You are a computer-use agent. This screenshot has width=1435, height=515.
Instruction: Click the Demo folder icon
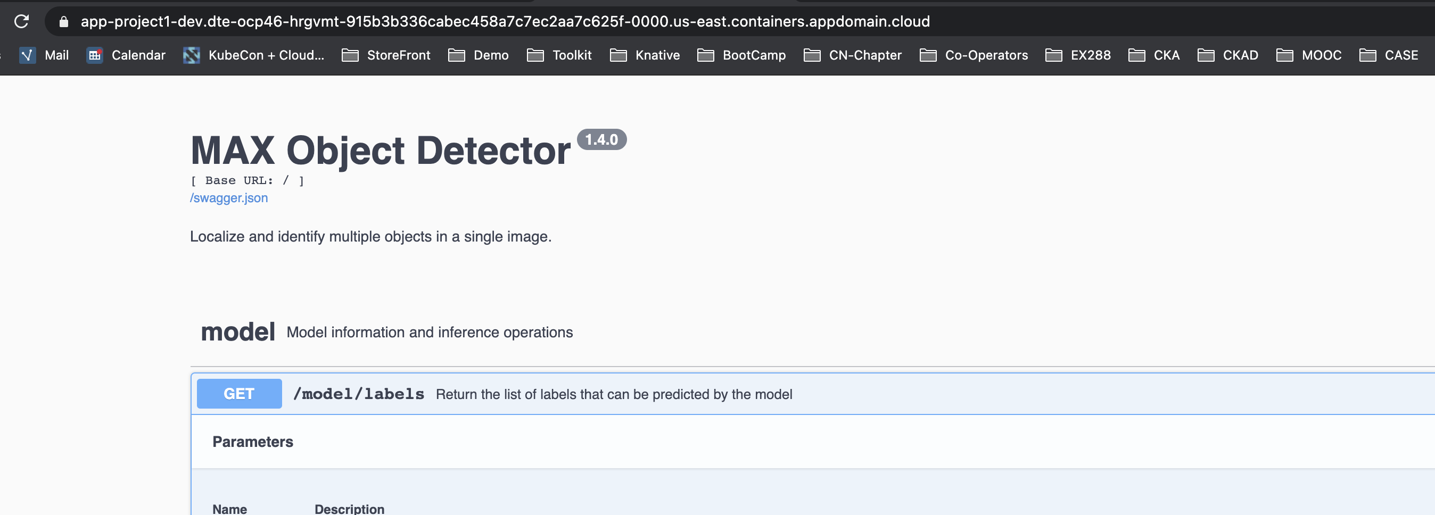coord(457,55)
